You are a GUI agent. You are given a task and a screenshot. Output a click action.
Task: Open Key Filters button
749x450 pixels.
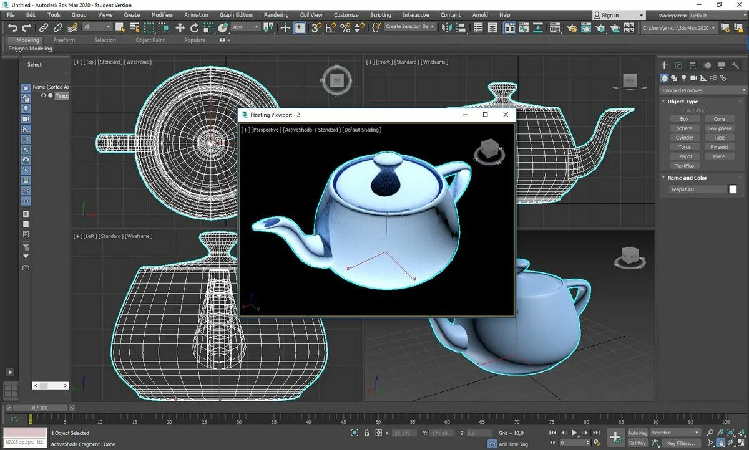(x=680, y=443)
